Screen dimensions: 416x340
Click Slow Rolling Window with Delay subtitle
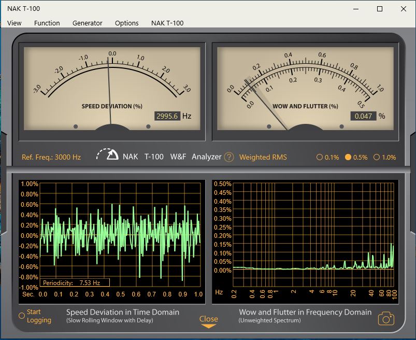click(110, 320)
